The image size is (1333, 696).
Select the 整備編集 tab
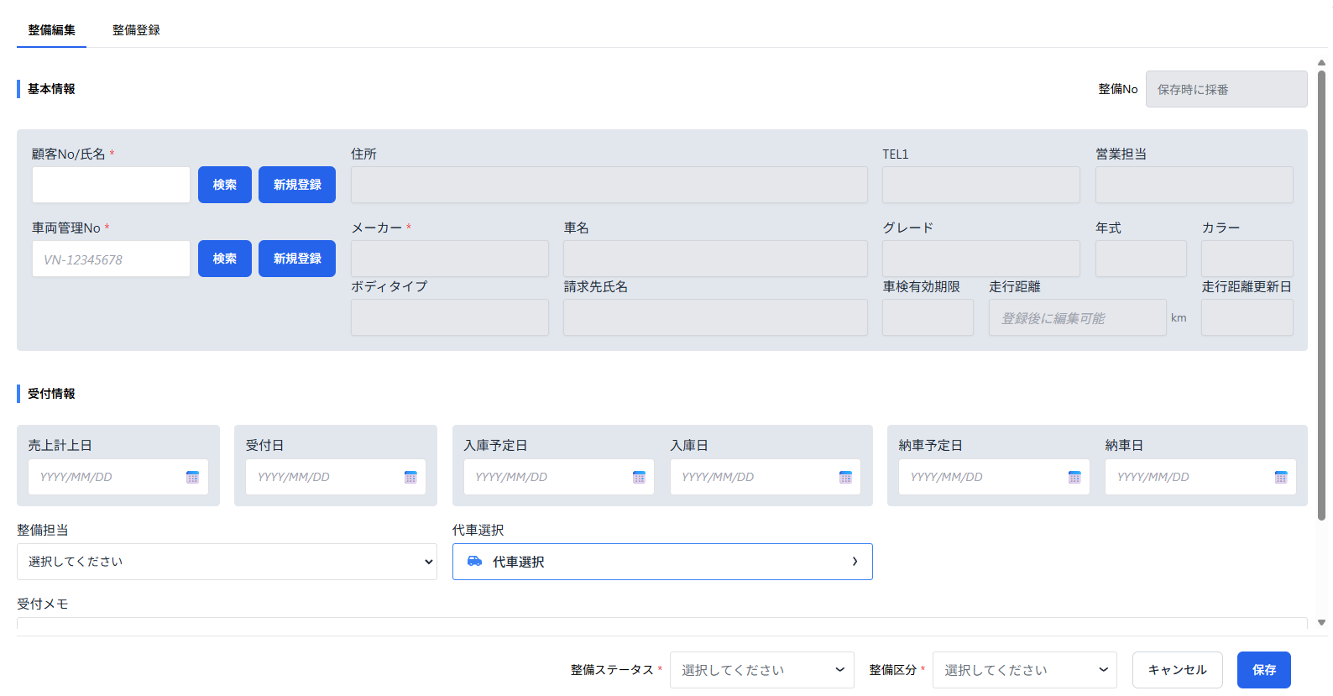click(x=51, y=30)
